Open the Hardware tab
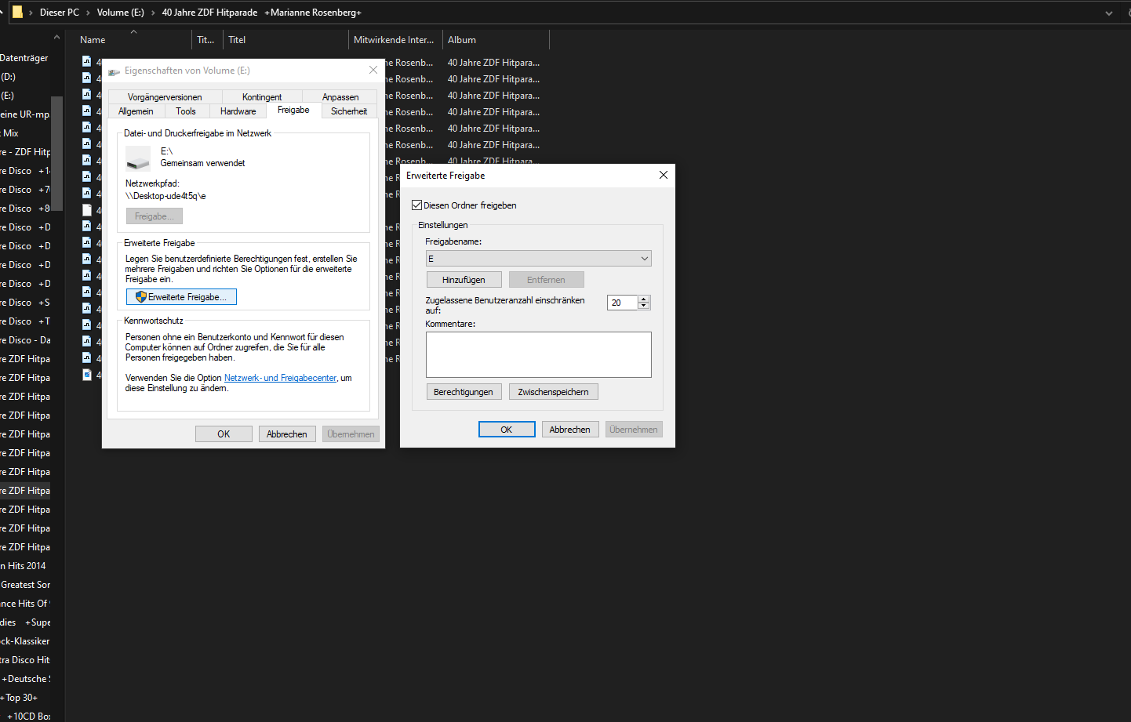 point(238,111)
